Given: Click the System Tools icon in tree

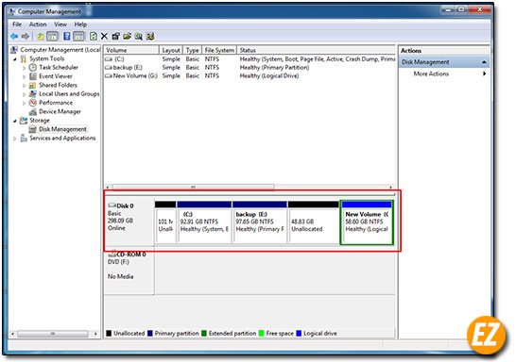Looking at the screenshot, I should 24,58.
